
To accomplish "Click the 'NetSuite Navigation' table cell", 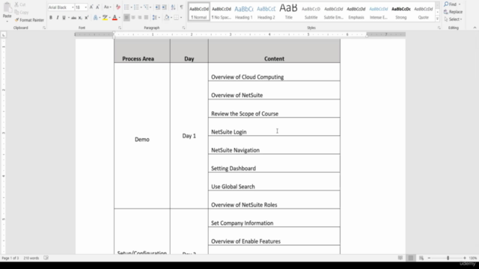I will pyautogui.click(x=274, y=145).
